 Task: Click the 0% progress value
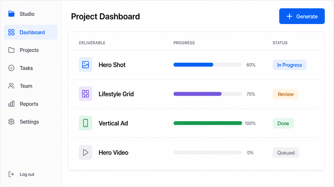click(250, 153)
